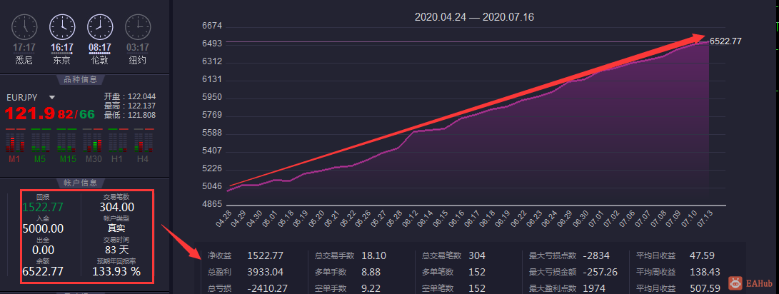Click the 121.9 bid price
Viewport: 779px width, 294px height.
click(30, 113)
